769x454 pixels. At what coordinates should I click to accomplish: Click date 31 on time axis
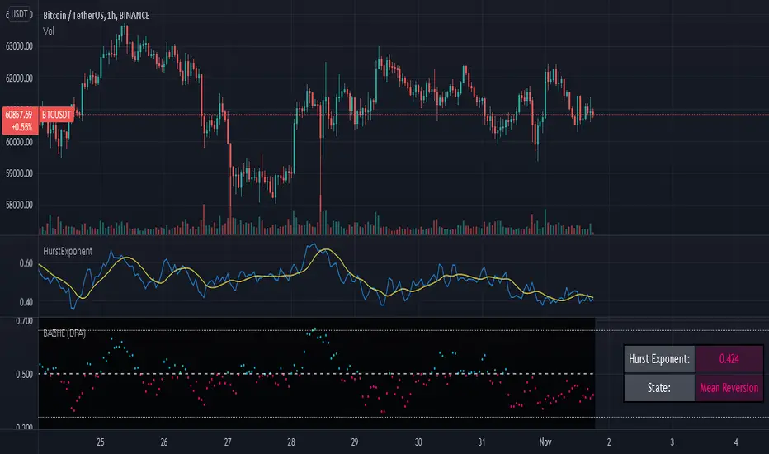pyautogui.click(x=482, y=442)
